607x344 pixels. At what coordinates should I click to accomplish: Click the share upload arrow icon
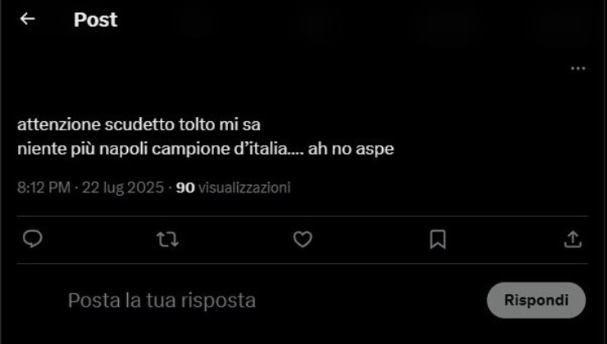click(573, 239)
